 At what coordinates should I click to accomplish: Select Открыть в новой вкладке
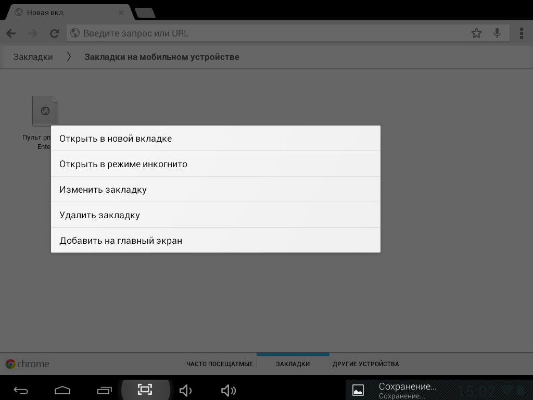(x=215, y=139)
